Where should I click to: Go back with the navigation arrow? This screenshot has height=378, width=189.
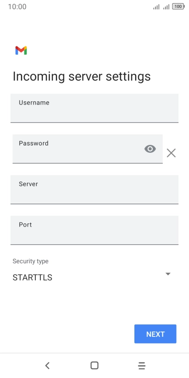tap(47, 366)
